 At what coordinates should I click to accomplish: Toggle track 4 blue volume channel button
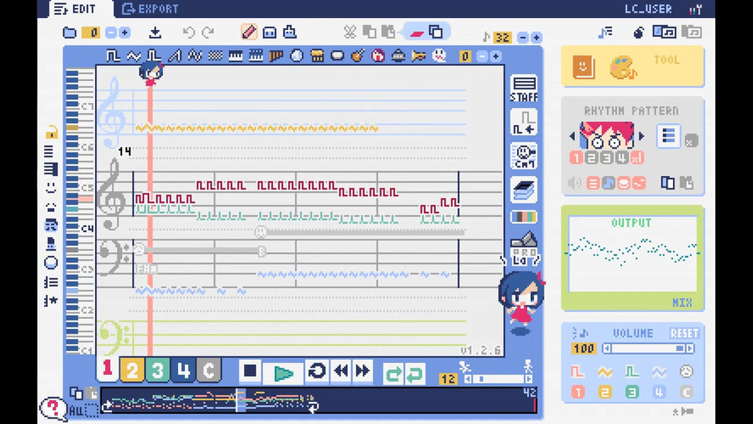point(660,392)
